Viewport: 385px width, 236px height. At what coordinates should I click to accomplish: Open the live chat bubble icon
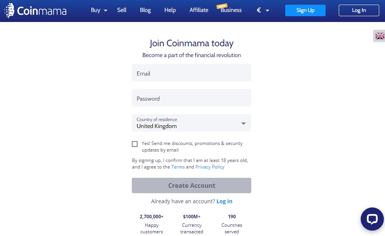click(x=372, y=219)
